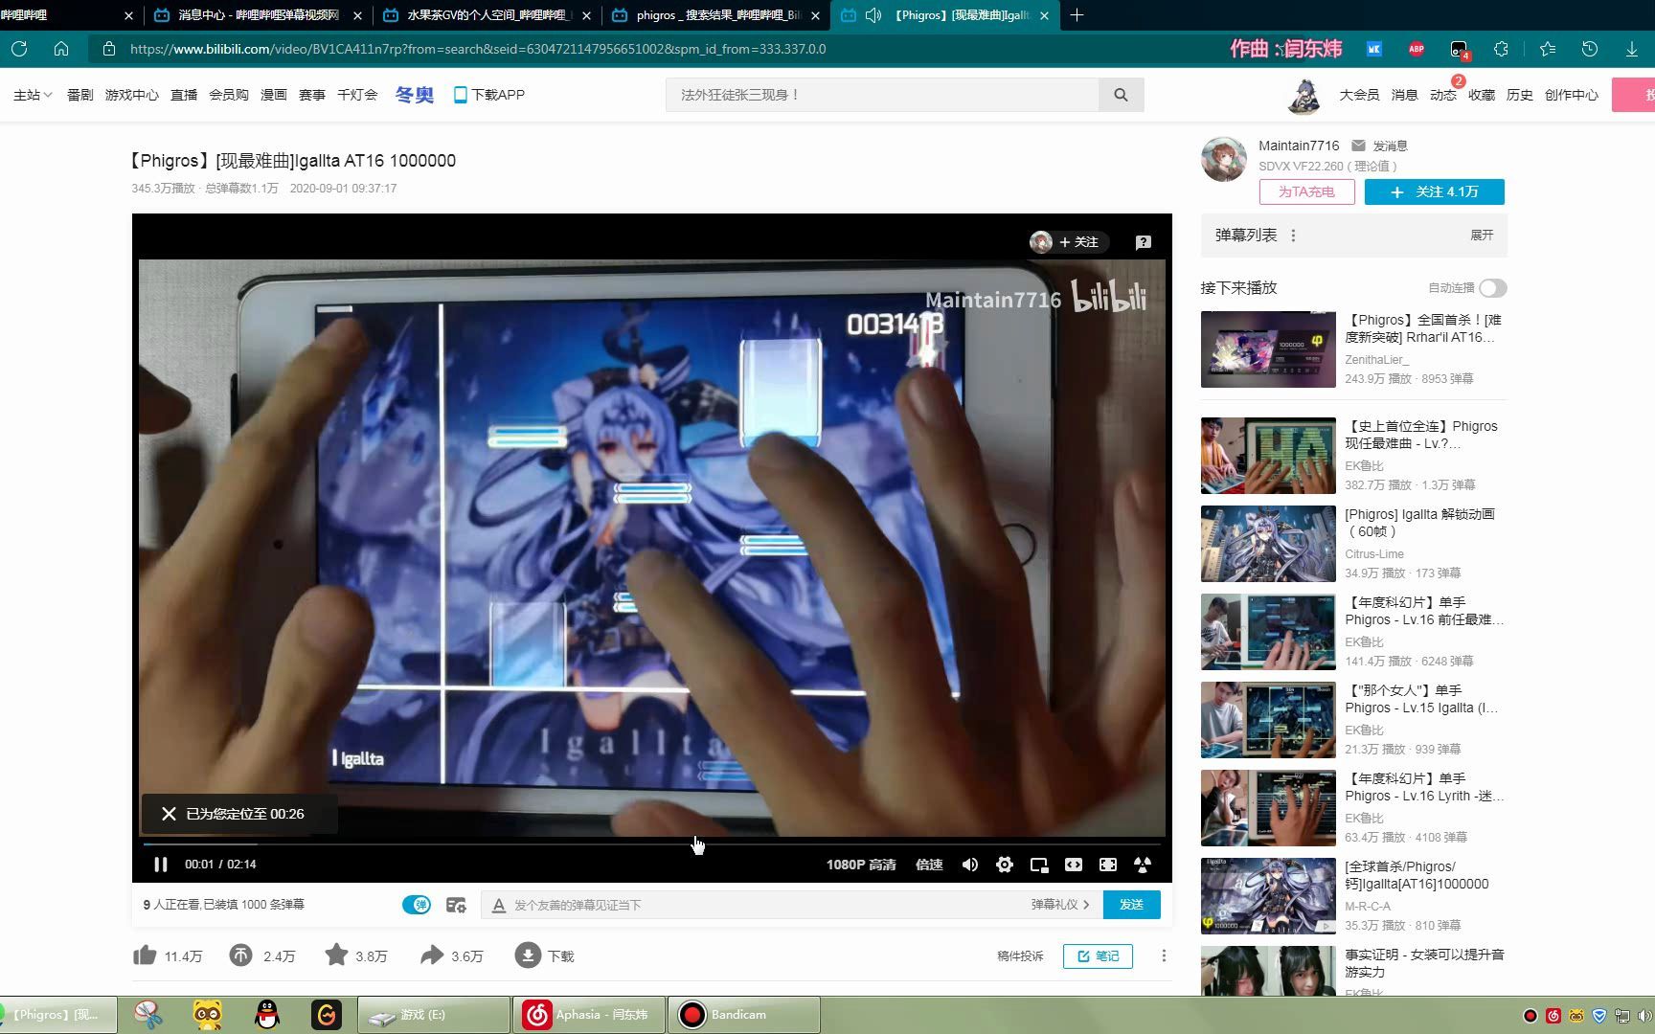Open 游戏中心 navigation item
The height and width of the screenshot is (1034, 1655).
pos(132,95)
